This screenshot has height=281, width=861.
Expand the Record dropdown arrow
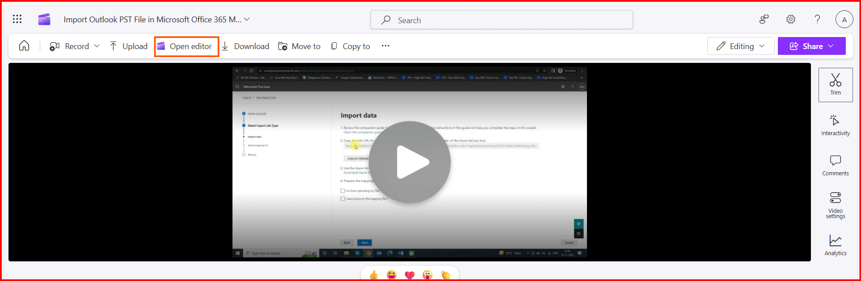pos(97,46)
